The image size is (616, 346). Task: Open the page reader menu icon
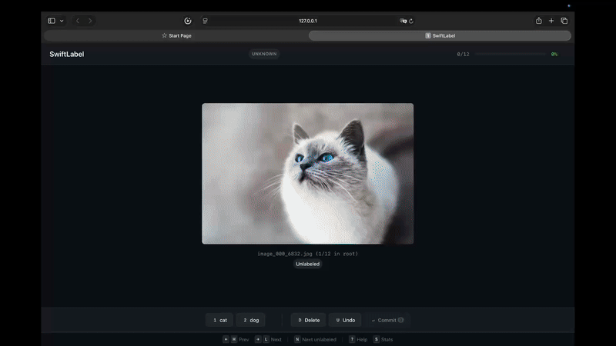[x=205, y=21]
